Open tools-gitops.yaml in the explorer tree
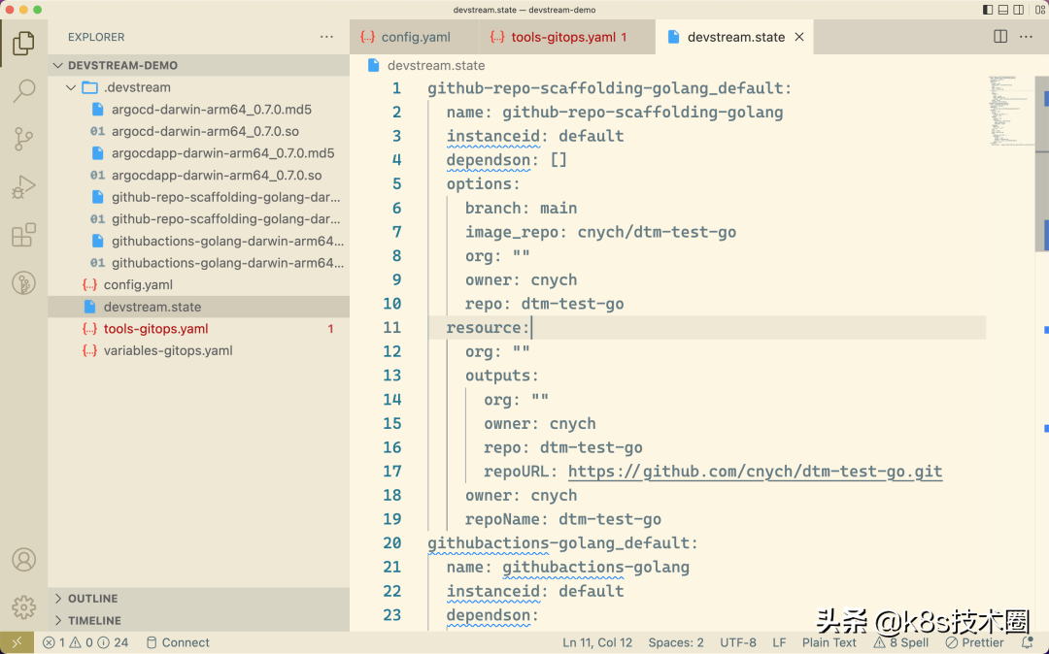Viewport: 1049px width, 654px height. click(x=199, y=329)
